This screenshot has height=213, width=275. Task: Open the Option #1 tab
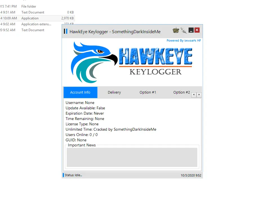pos(147,92)
